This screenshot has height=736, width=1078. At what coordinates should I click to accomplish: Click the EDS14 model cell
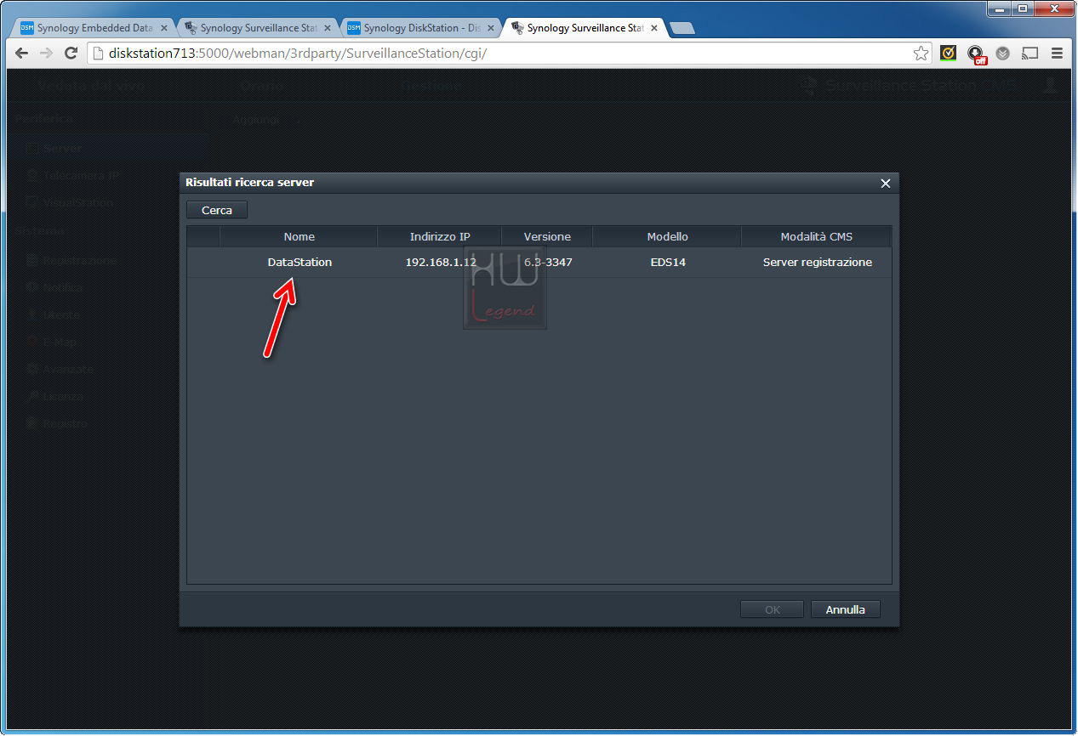tap(667, 263)
